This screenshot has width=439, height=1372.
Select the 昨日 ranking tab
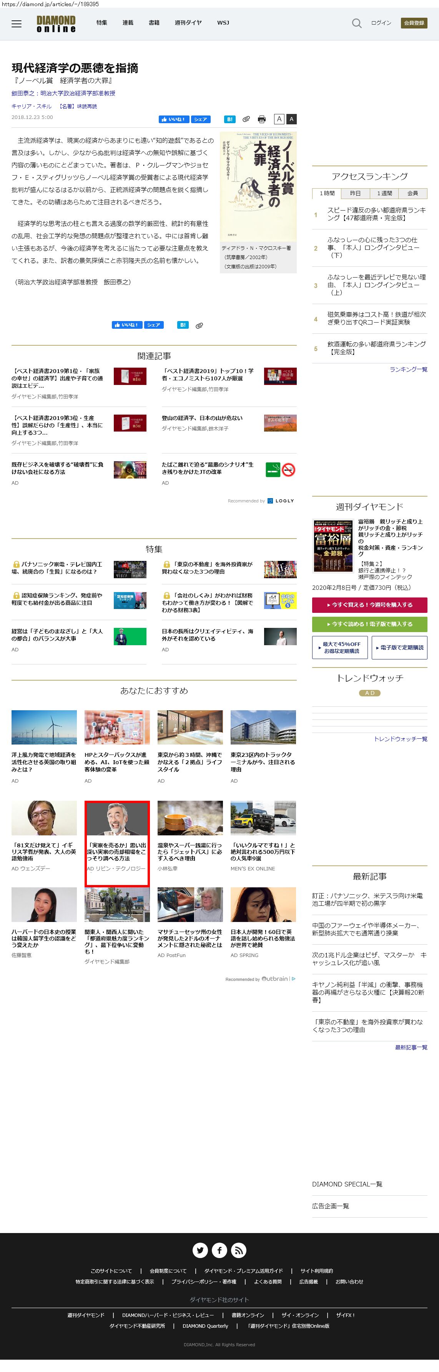[355, 193]
